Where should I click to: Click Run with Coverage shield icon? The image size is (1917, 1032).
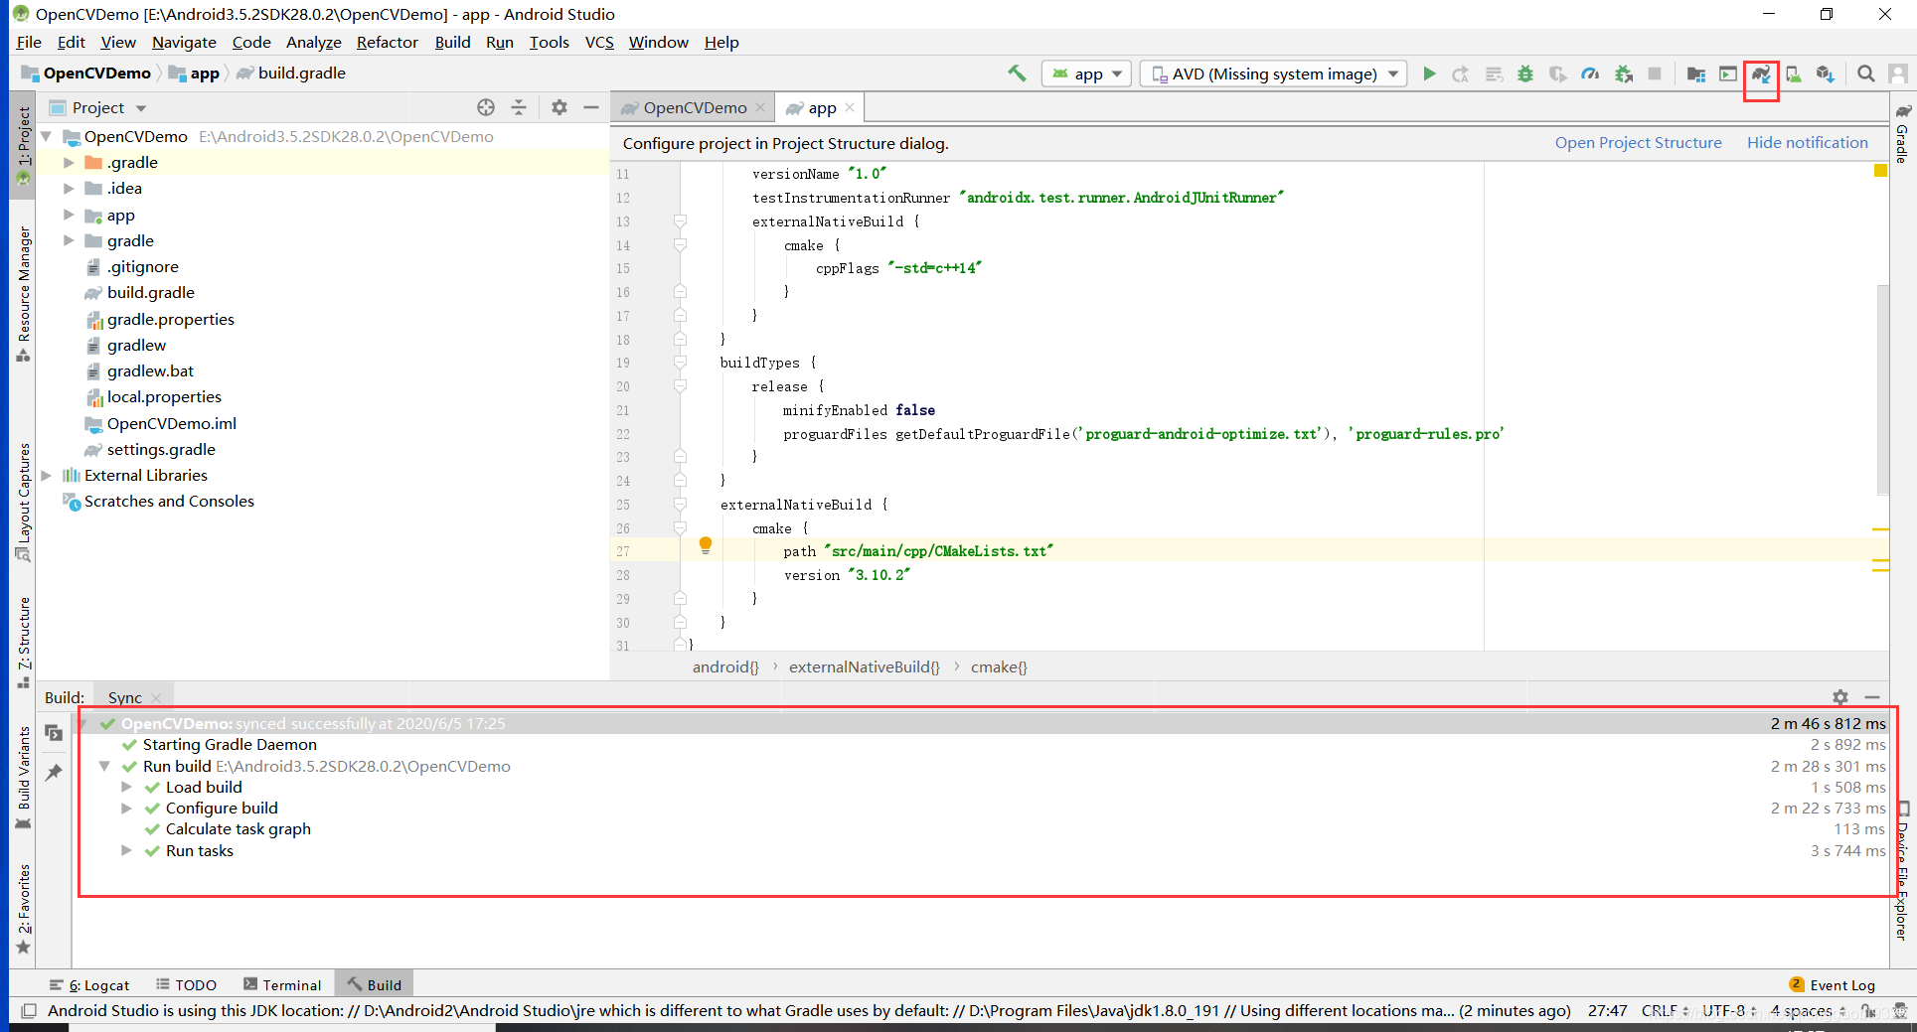1557,74
